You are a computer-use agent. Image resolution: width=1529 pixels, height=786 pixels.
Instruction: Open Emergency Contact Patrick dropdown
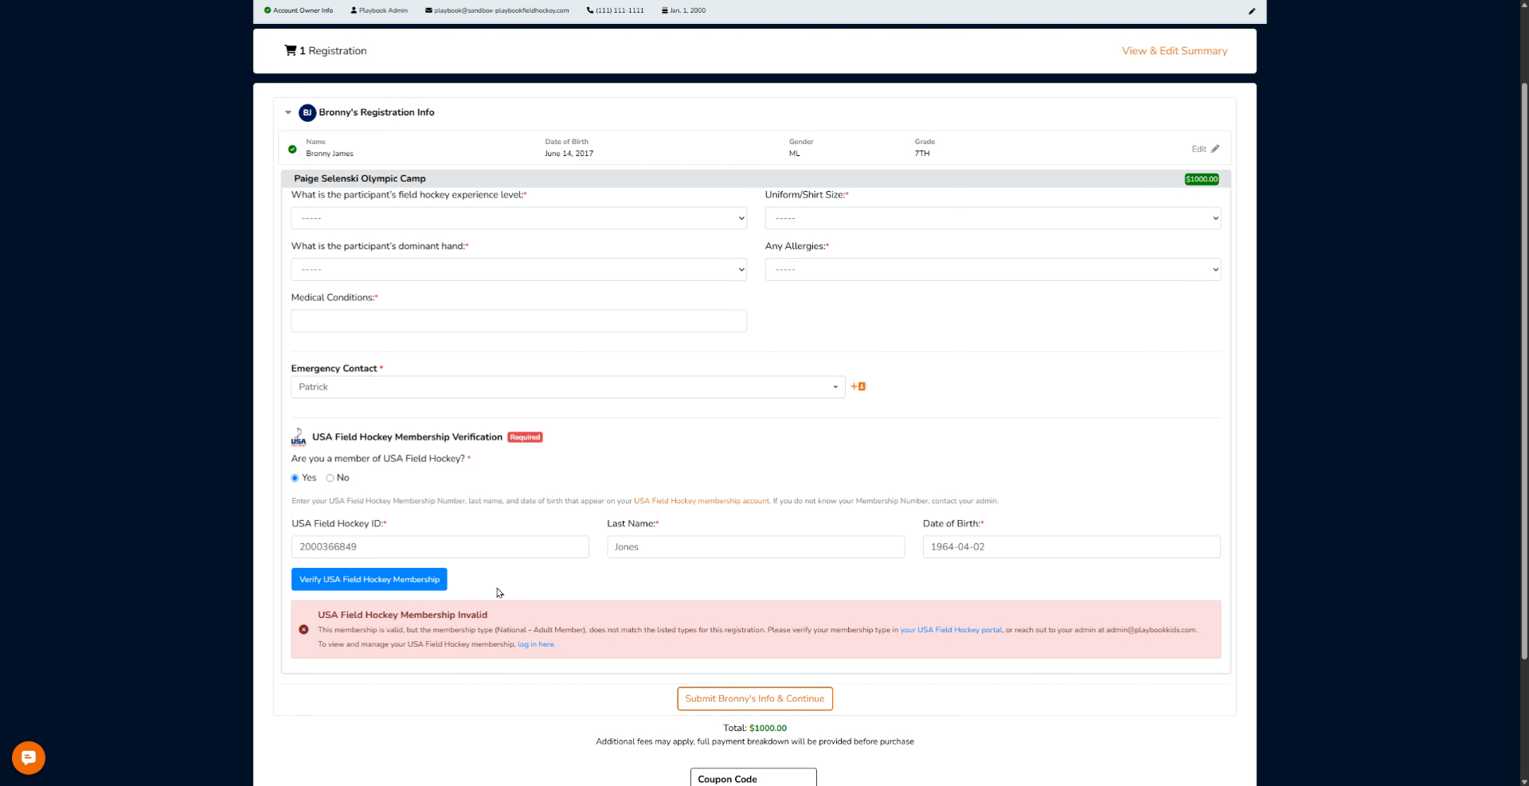(x=568, y=387)
